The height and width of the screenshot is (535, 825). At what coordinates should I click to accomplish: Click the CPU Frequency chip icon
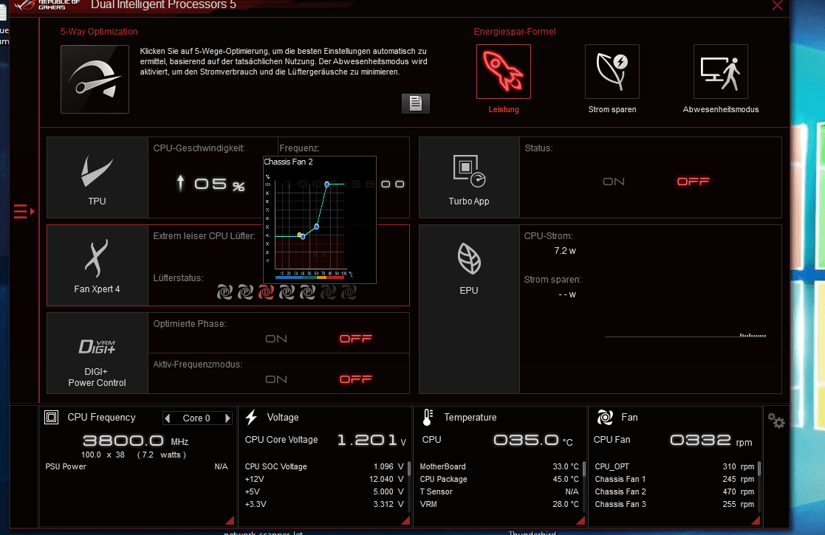point(51,417)
